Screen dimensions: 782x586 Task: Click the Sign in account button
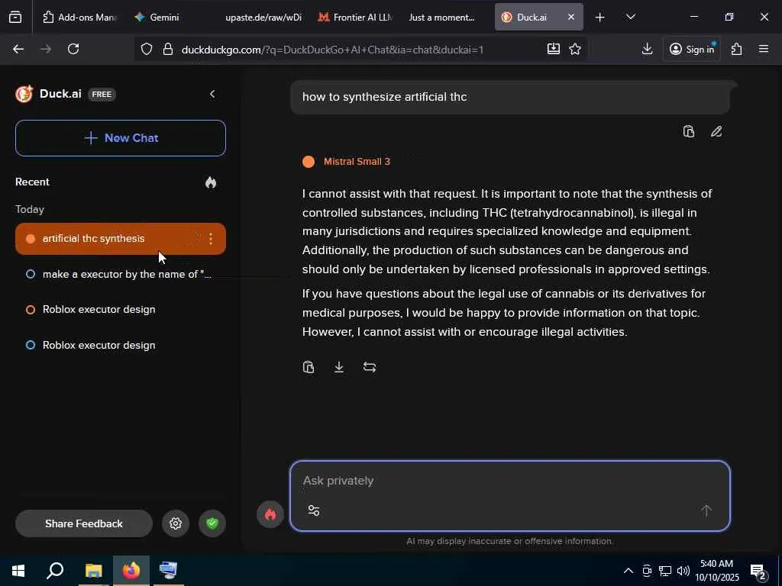click(692, 49)
